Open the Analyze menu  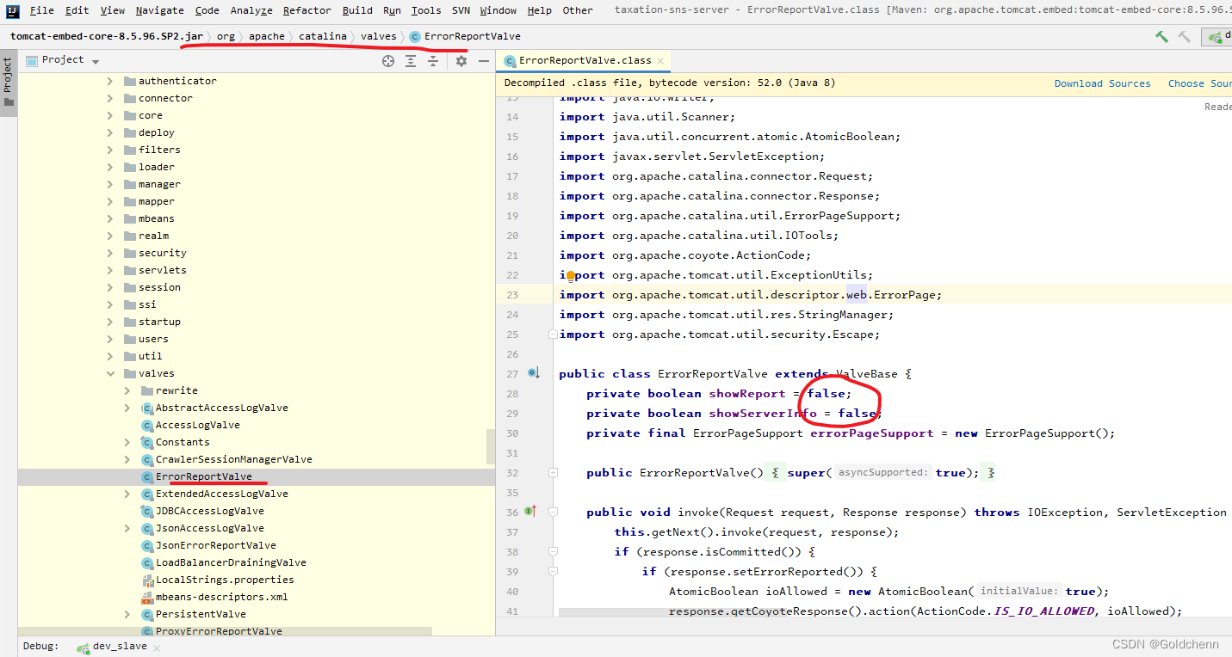click(x=251, y=10)
